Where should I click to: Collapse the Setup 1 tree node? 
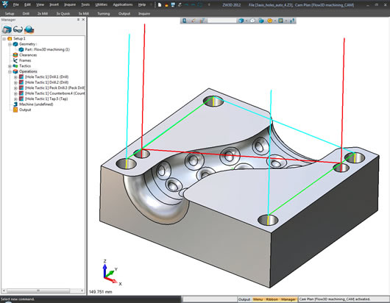(4, 39)
